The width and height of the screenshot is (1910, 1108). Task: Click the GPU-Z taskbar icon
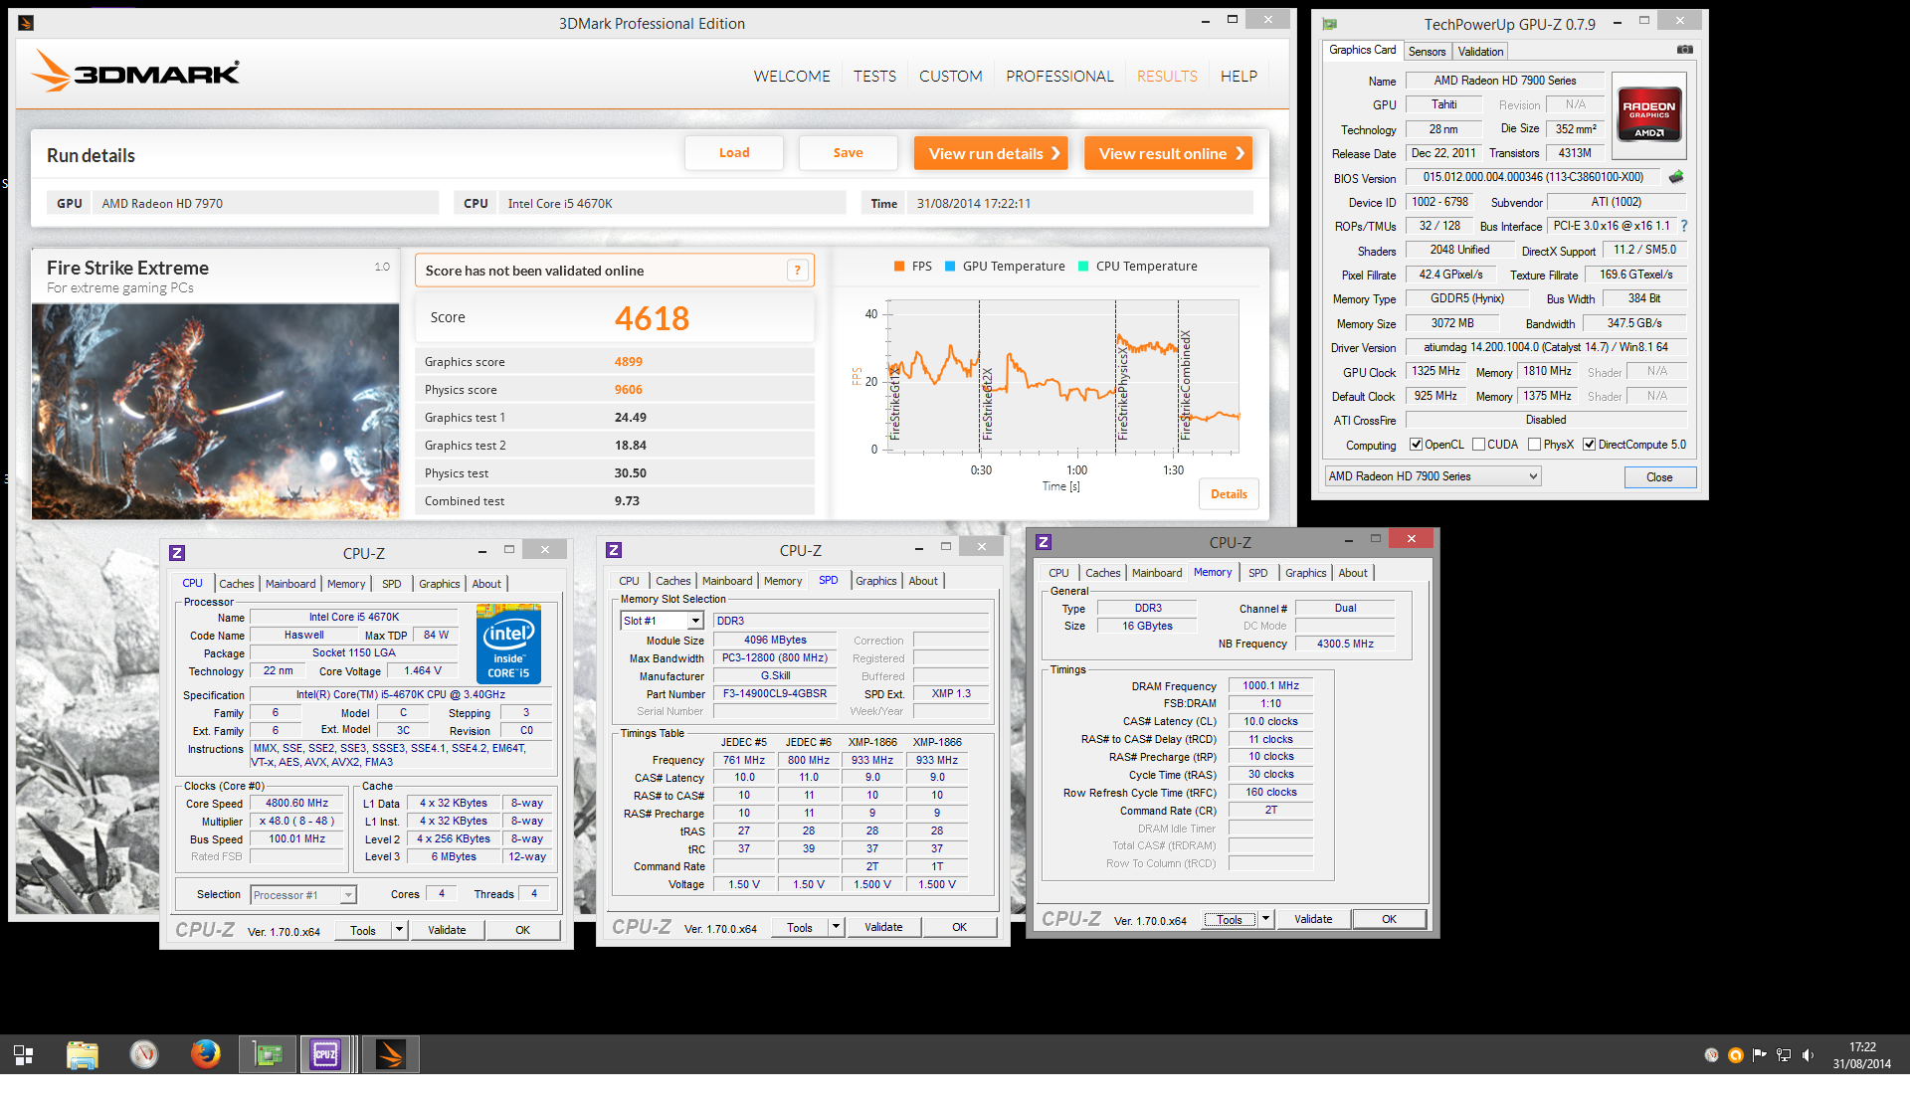tap(268, 1054)
